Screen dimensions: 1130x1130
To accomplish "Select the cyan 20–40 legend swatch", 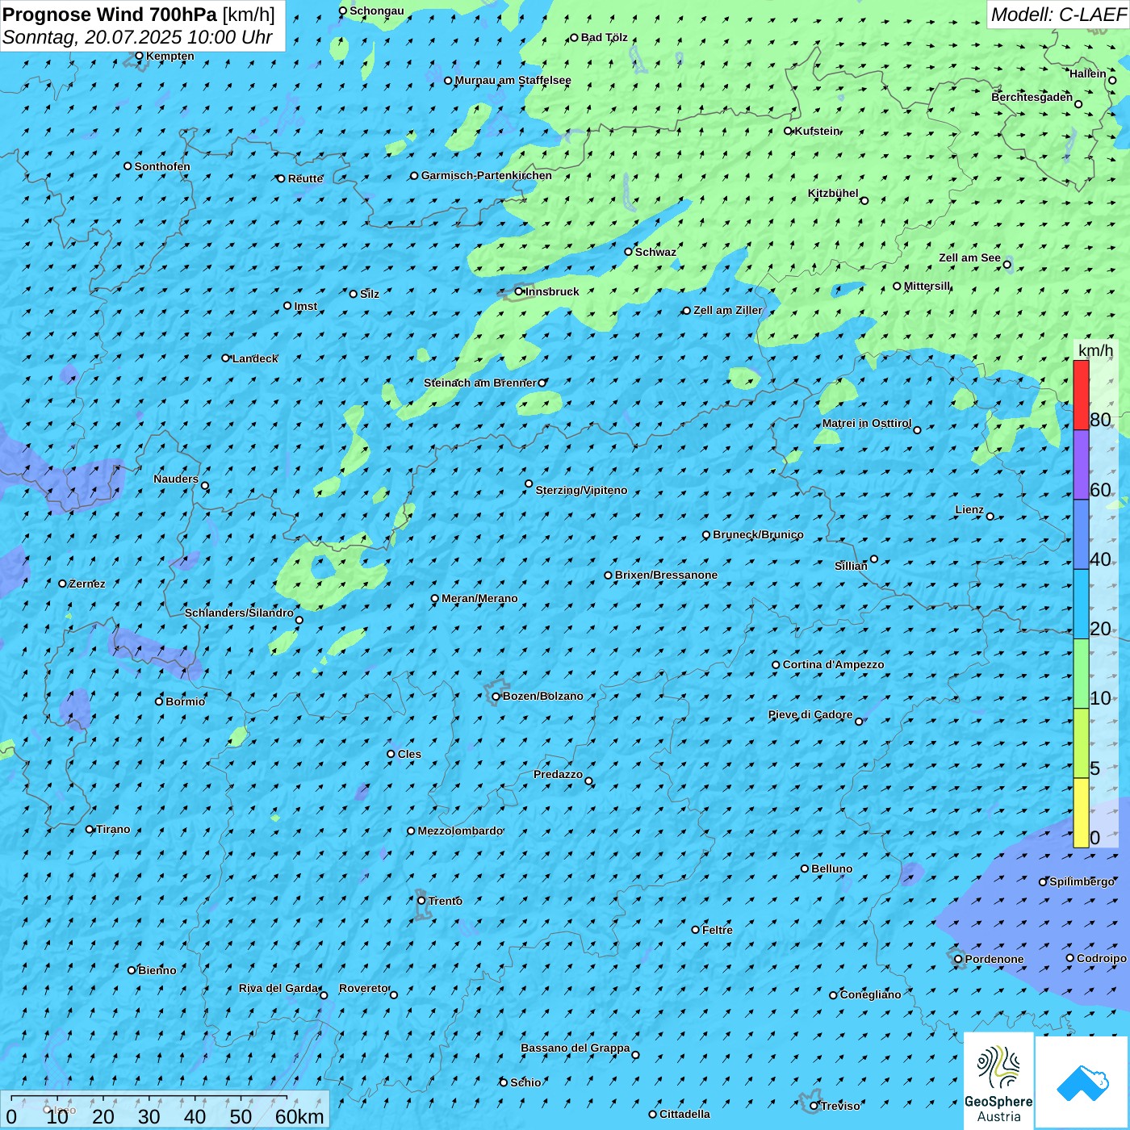I will (1081, 605).
